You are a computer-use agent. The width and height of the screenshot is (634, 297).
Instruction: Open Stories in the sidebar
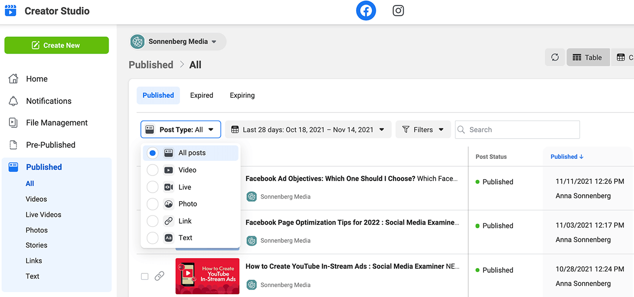pos(36,245)
